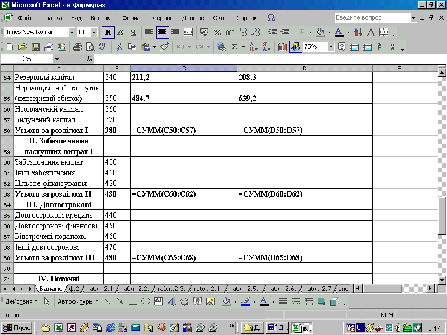The height and width of the screenshot is (335, 447).
Task: Open the Правка menu
Action: click(x=51, y=18)
